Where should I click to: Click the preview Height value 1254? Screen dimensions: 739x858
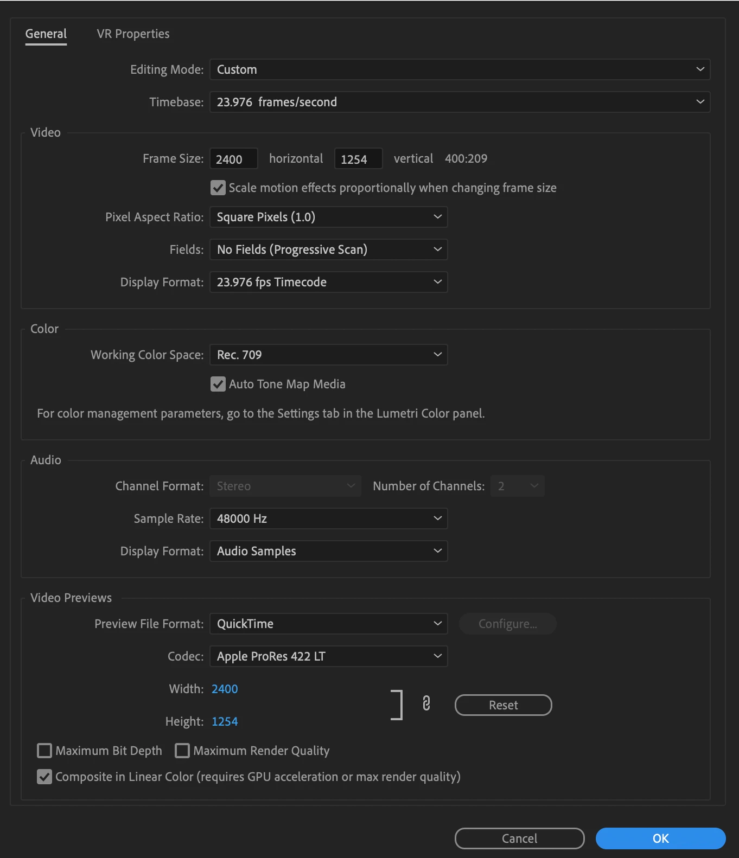225,721
